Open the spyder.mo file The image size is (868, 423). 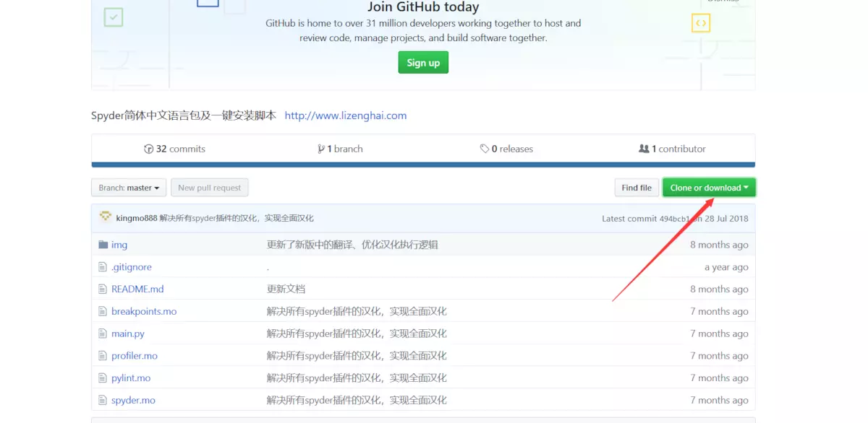tap(133, 400)
